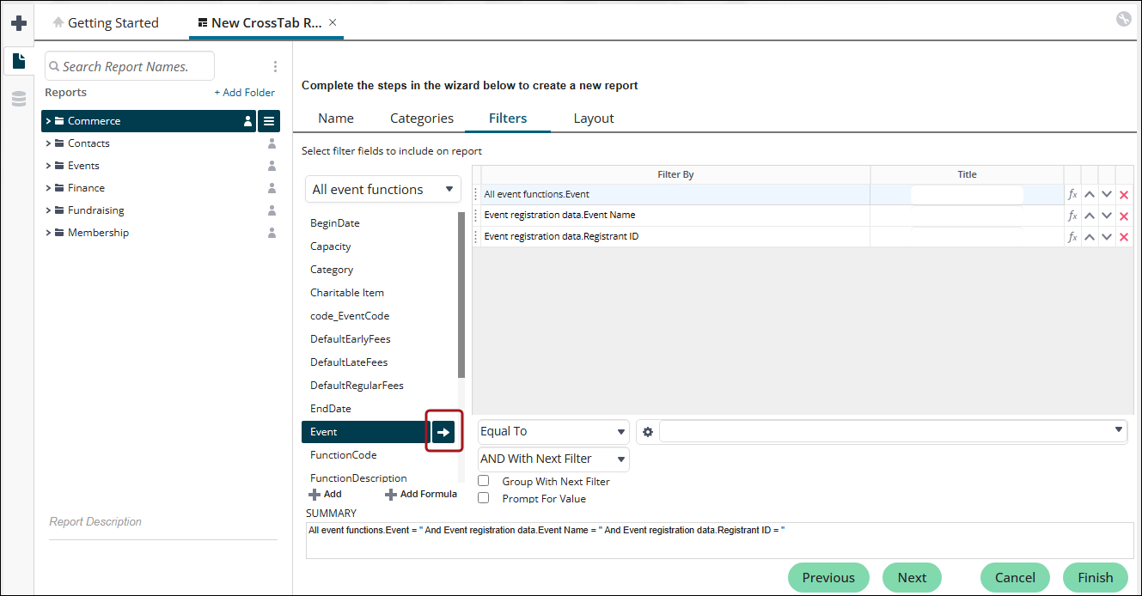The height and width of the screenshot is (596, 1142).
Task: Focus the Search Report Names field
Action: coord(129,66)
